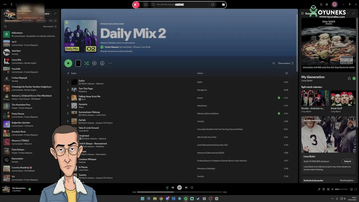The width and height of the screenshot is (359, 202).
Task: Click Tümünü göster in credits section
Action: [x=347, y=180]
